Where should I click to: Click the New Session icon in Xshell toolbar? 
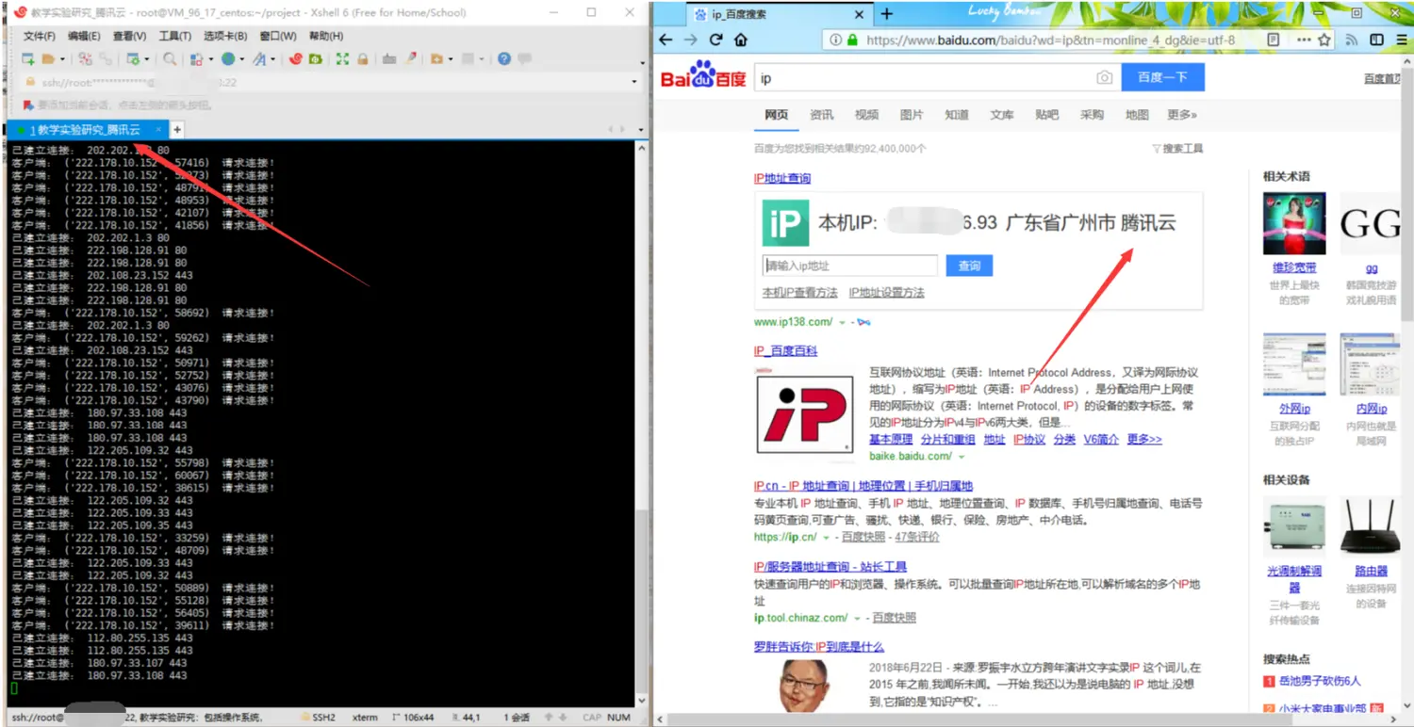tap(28, 58)
